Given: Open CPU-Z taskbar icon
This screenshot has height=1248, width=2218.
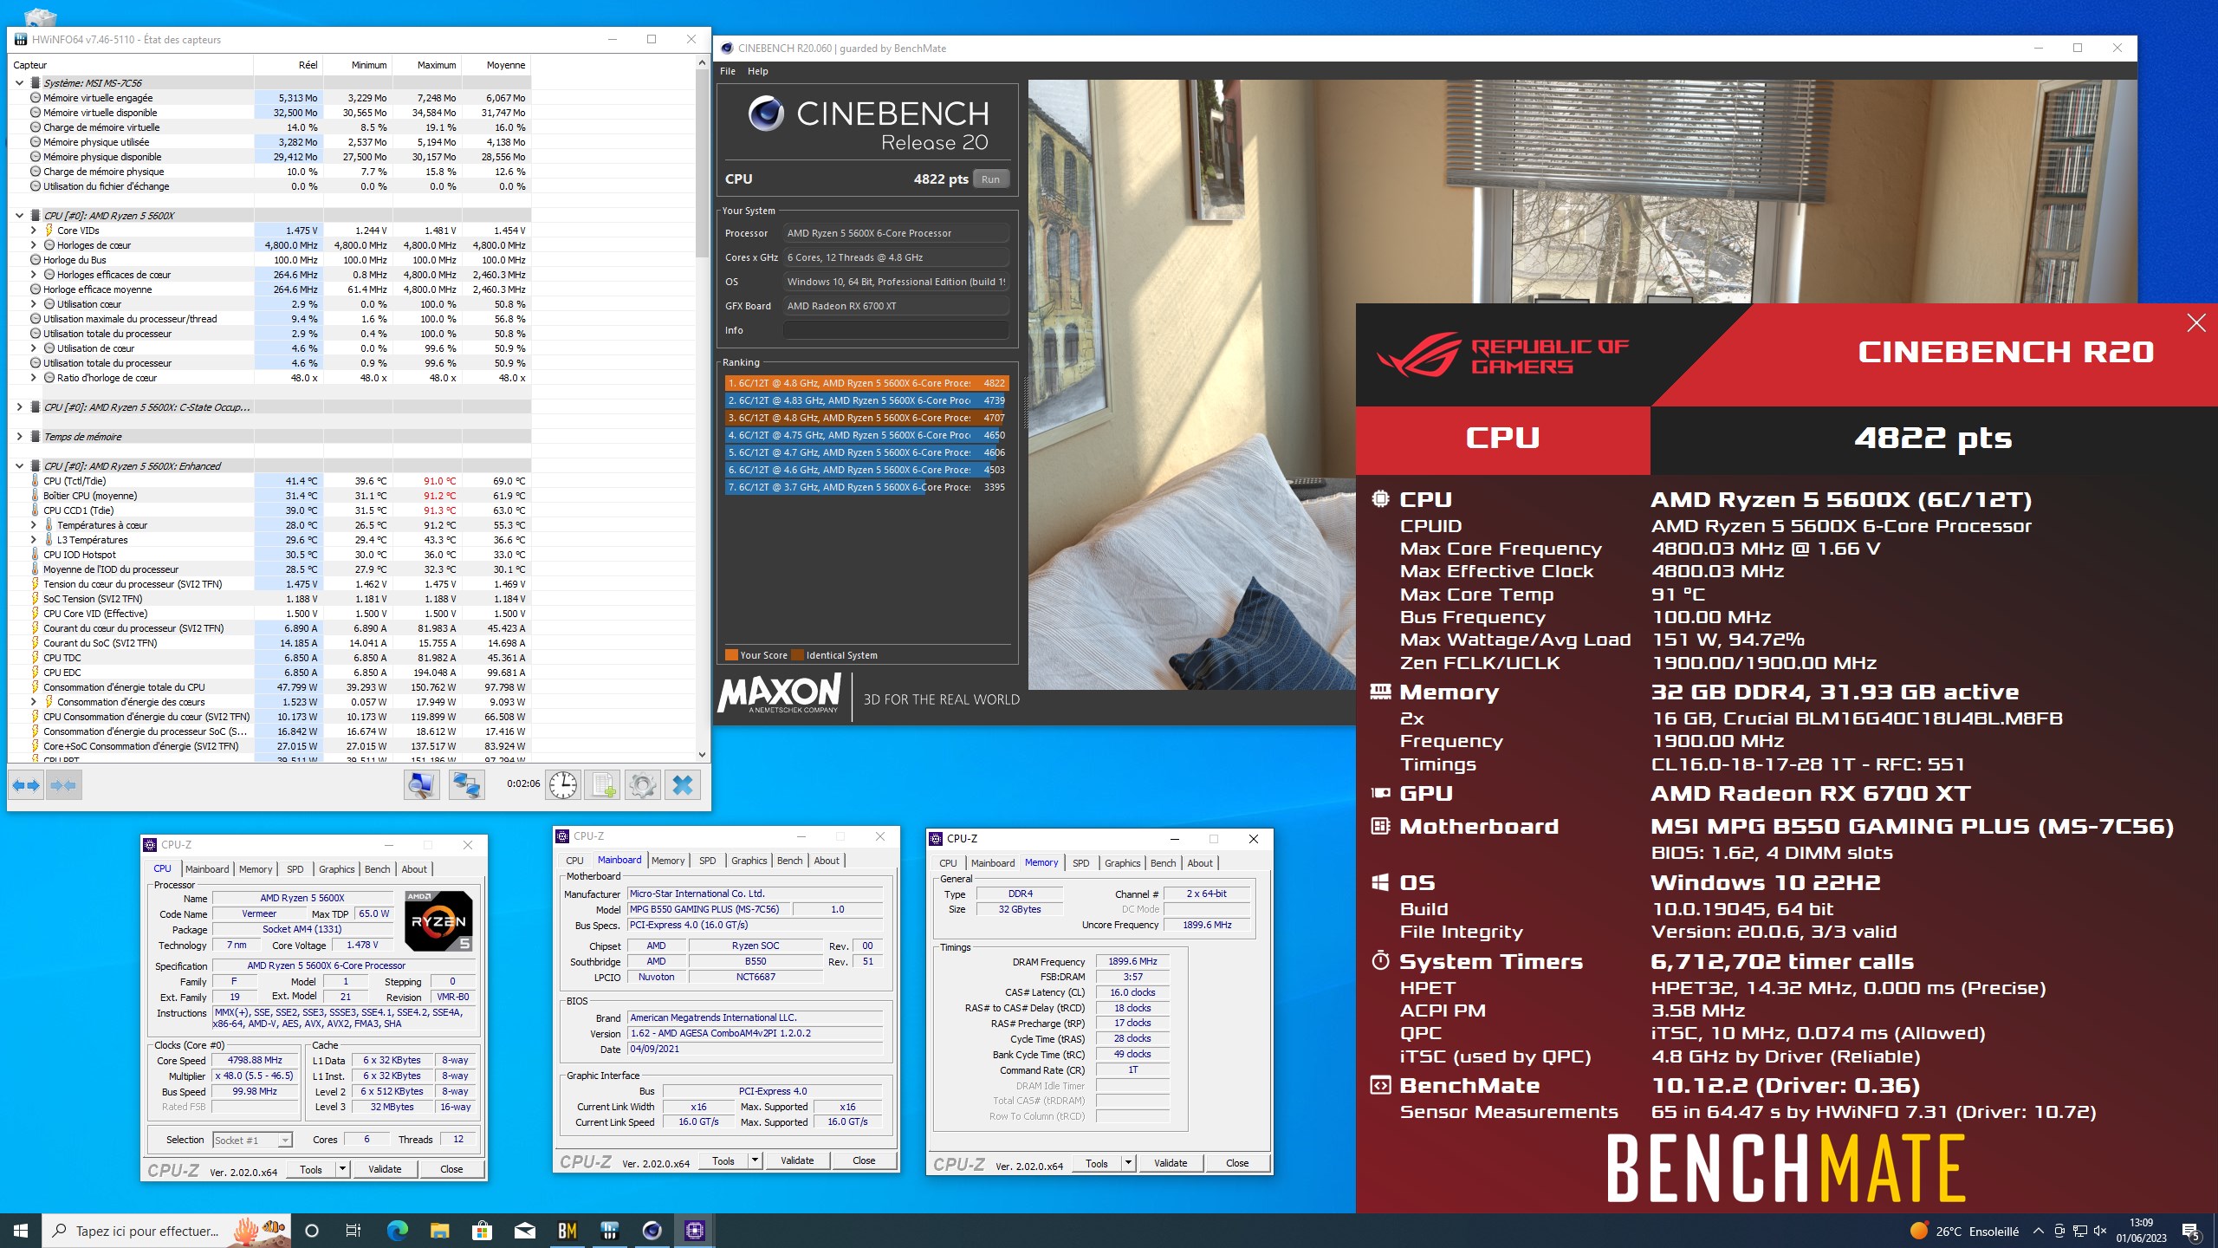Looking at the screenshot, I should (695, 1231).
